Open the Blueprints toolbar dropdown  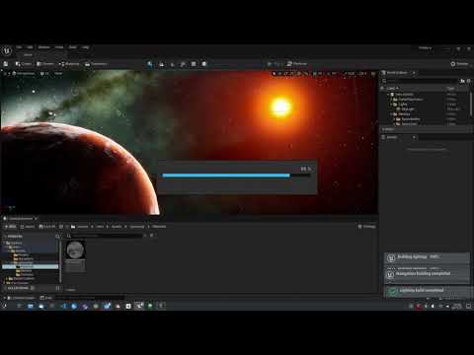click(69, 64)
